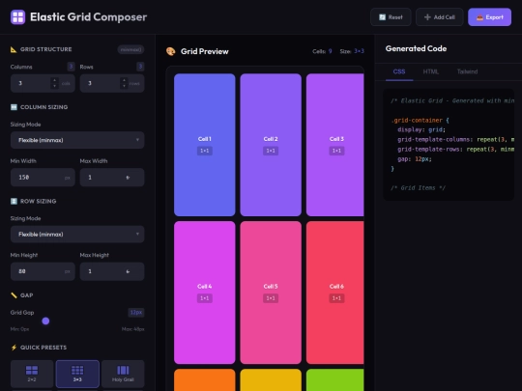Click the Export button
The width and height of the screenshot is (522, 391).
pos(489,17)
